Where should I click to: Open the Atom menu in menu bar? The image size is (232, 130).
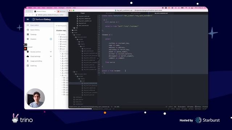(x=30, y=8)
